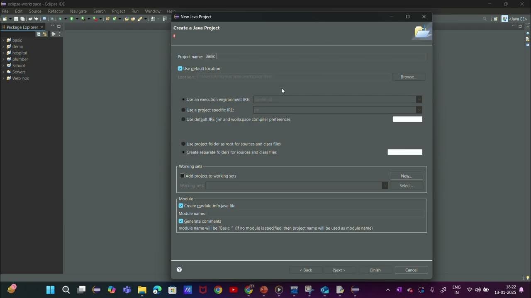Open the Project menu
The image size is (531, 298).
[118, 11]
